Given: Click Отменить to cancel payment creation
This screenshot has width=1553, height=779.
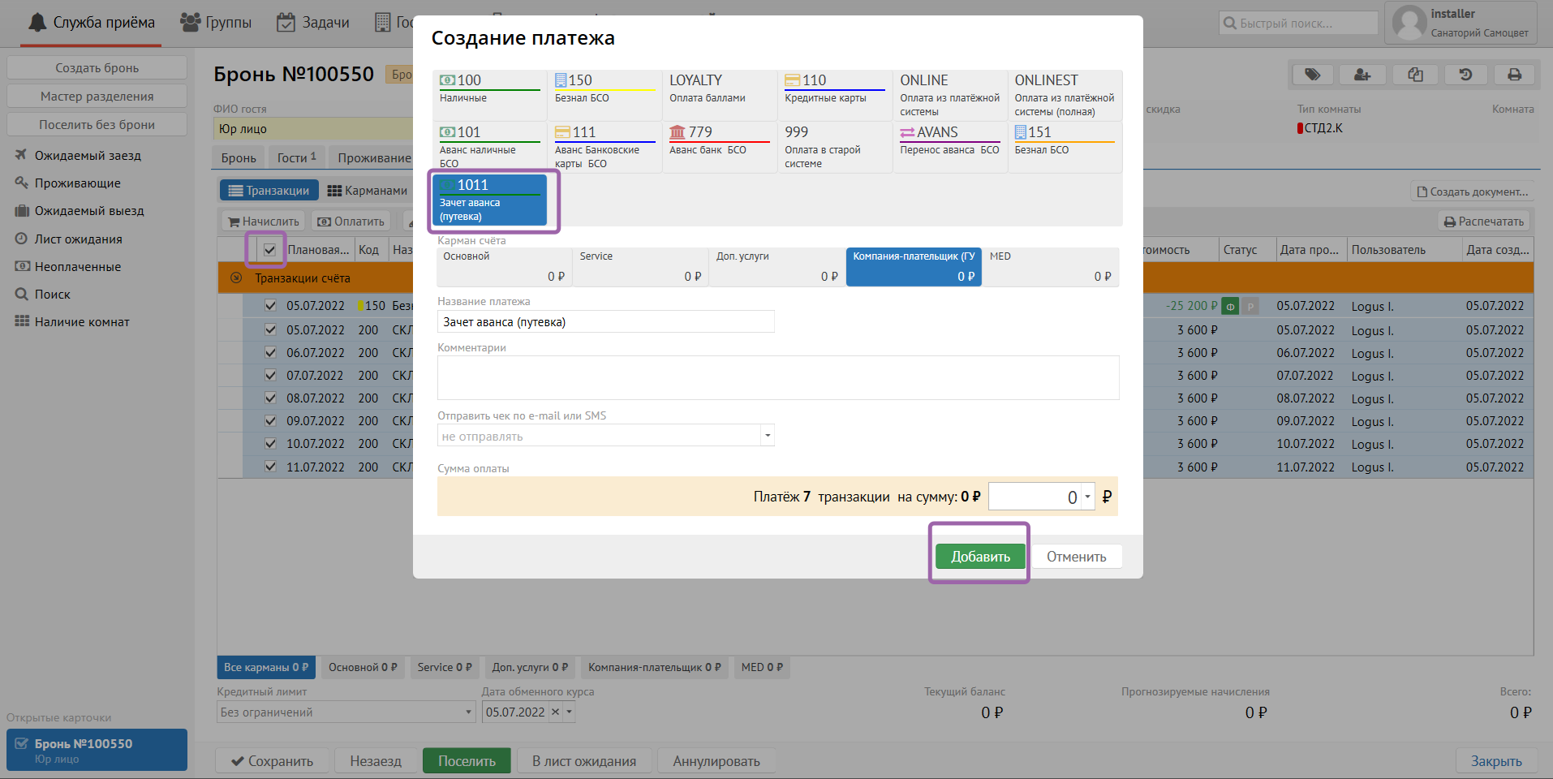Looking at the screenshot, I should point(1076,557).
